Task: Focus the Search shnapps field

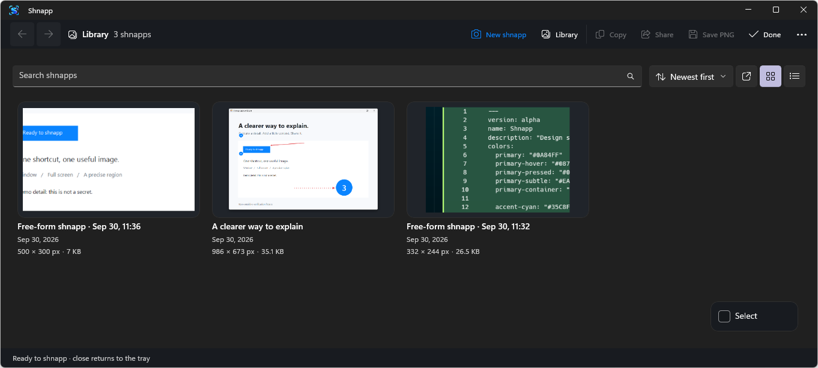Action: 327,76
